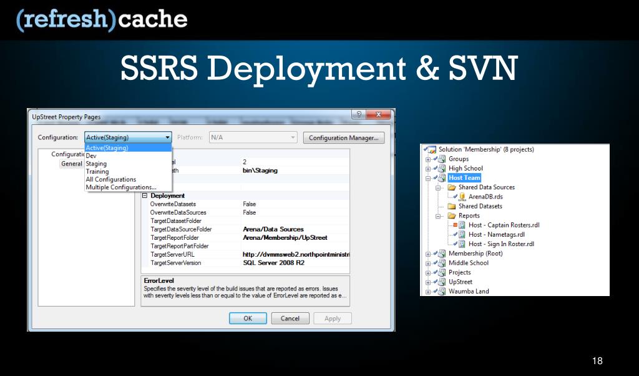
Task: Click the dialog's question mark help button
Action: (359, 114)
